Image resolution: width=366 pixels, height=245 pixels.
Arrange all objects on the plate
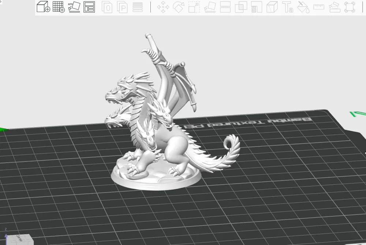89,7
